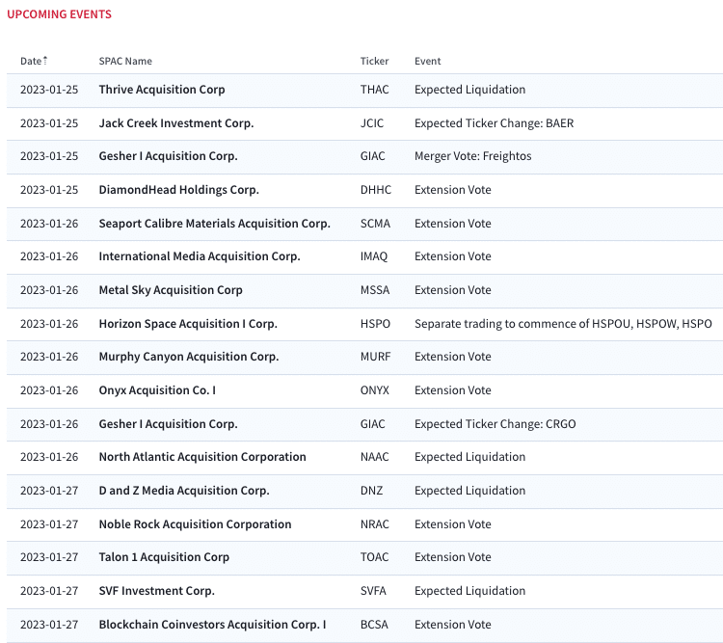Click the TOAC ticker cell

click(x=374, y=557)
